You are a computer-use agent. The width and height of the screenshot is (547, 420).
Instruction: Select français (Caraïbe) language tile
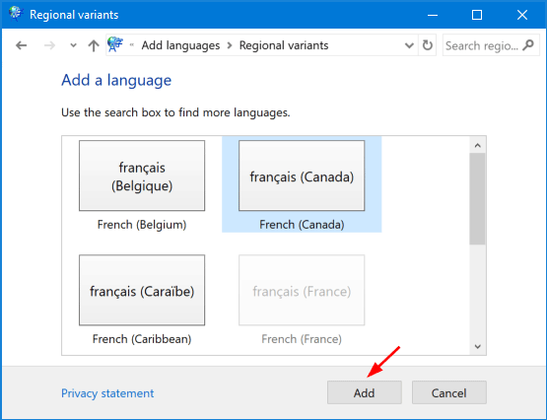tap(142, 300)
